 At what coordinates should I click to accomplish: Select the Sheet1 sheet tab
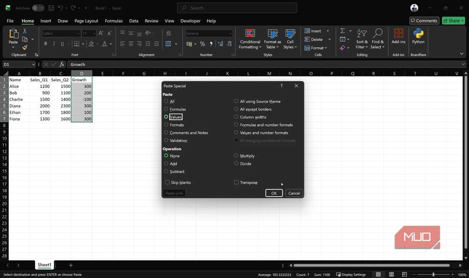[44, 265]
